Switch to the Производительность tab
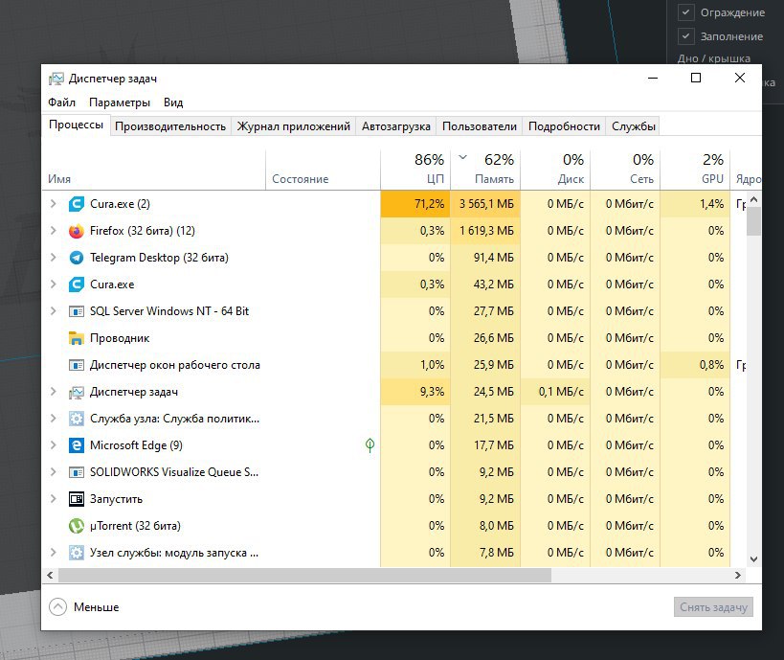The width and height of the screenshot is (784, 660). coord(170,126)
